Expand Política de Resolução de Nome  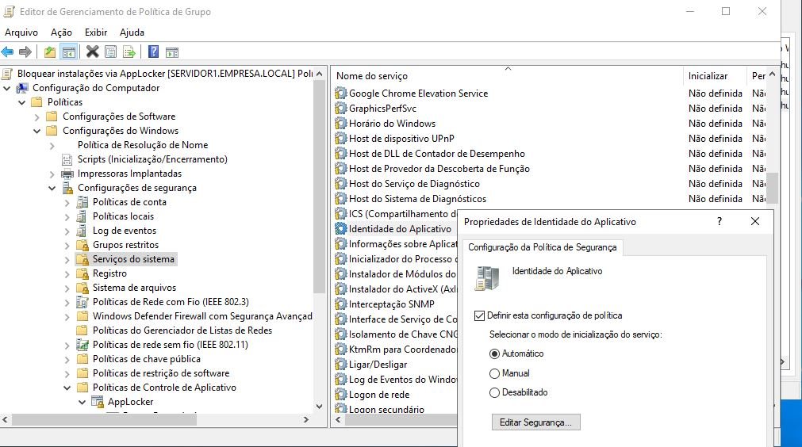52,146
